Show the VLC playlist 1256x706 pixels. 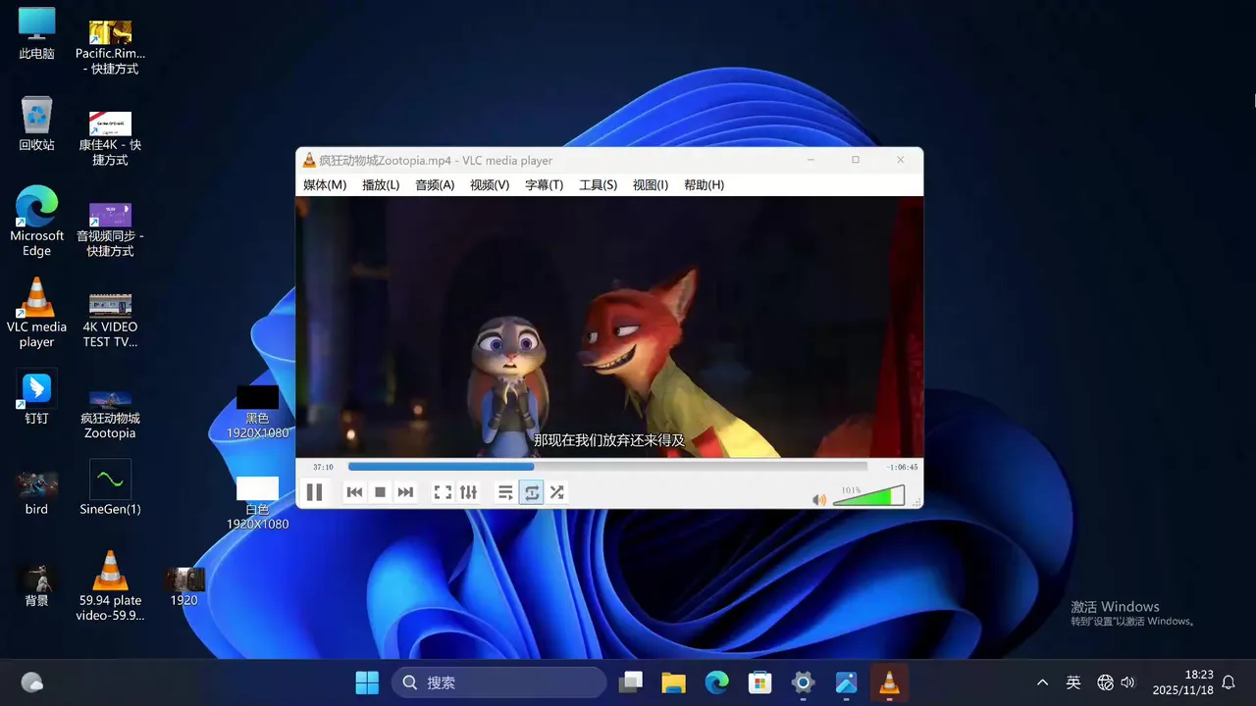click(x=505, y=492)
